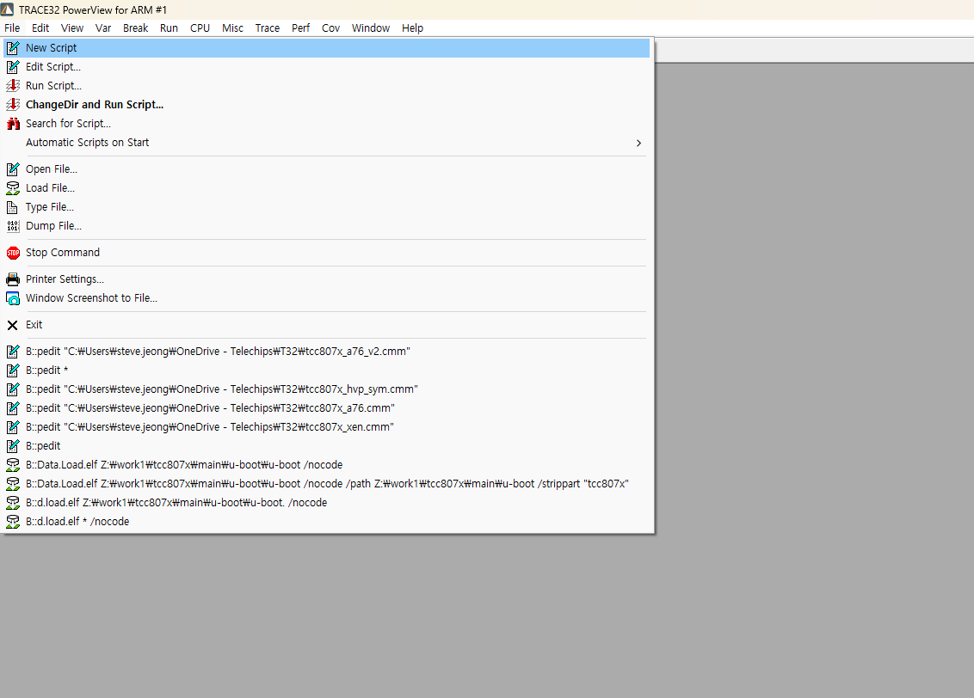Open the Trace menu
The image size is (974, 698).
[267, 28]
